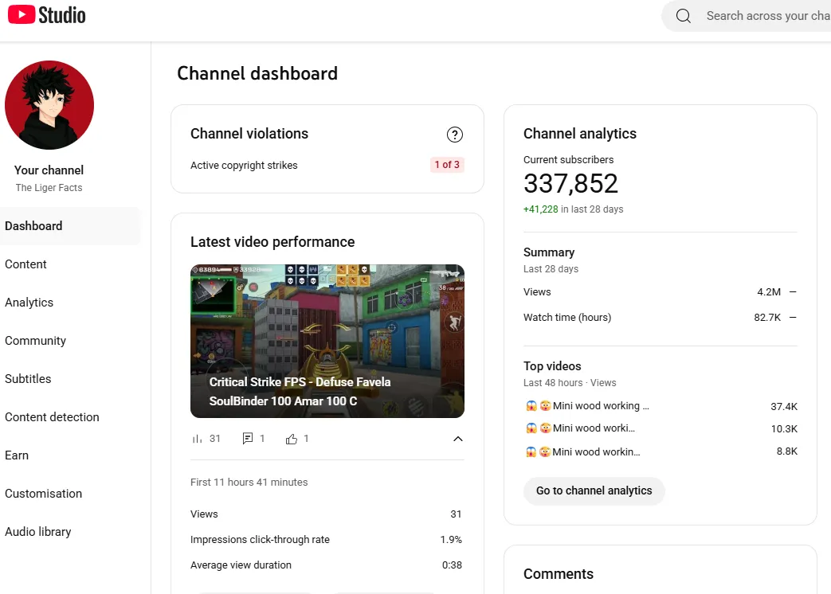
Task: Click the views bar chart icon
Action: tap(198, 439)
